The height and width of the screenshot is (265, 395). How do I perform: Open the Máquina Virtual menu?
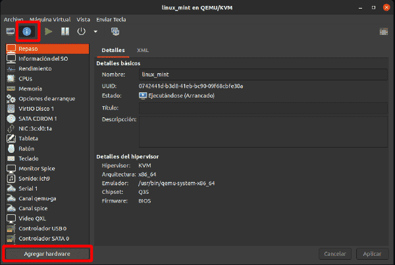pyautogui.click(x=50, y=19)
